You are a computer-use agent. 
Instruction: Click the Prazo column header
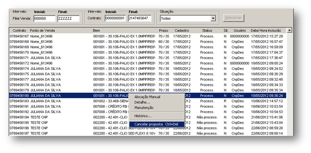coord(163,31)
